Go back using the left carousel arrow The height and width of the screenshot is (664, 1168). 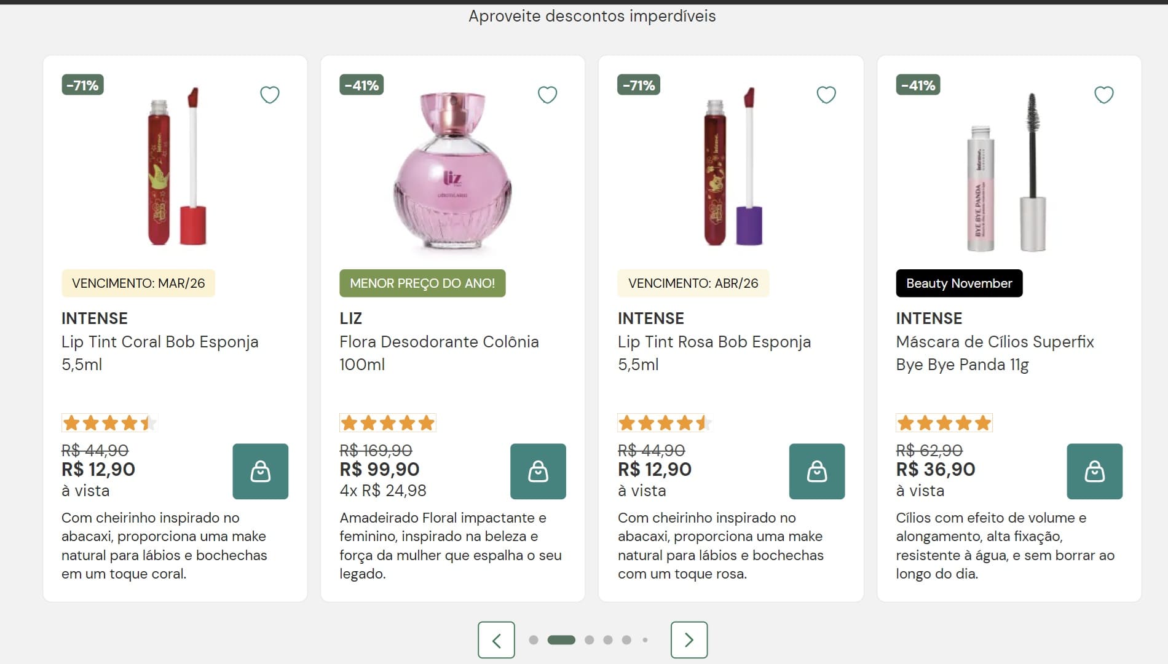pos(497,639)
